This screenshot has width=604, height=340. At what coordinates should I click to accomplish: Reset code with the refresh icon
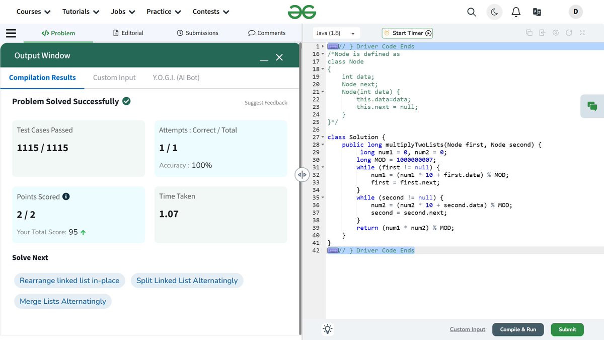569,33
